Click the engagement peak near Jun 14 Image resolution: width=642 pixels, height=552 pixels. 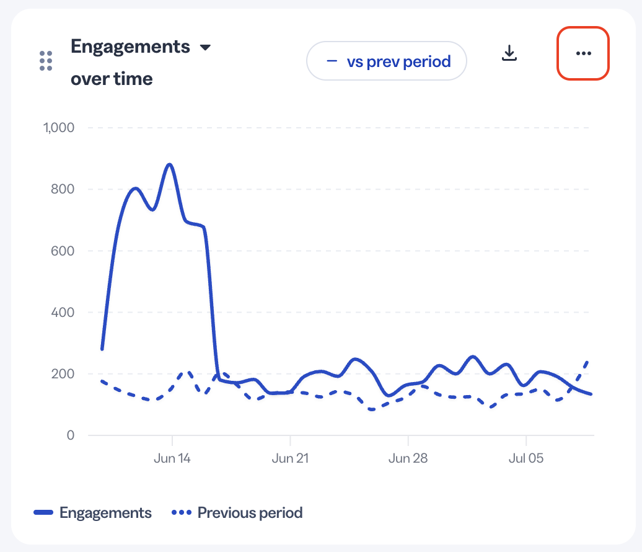tap(170, 165)
